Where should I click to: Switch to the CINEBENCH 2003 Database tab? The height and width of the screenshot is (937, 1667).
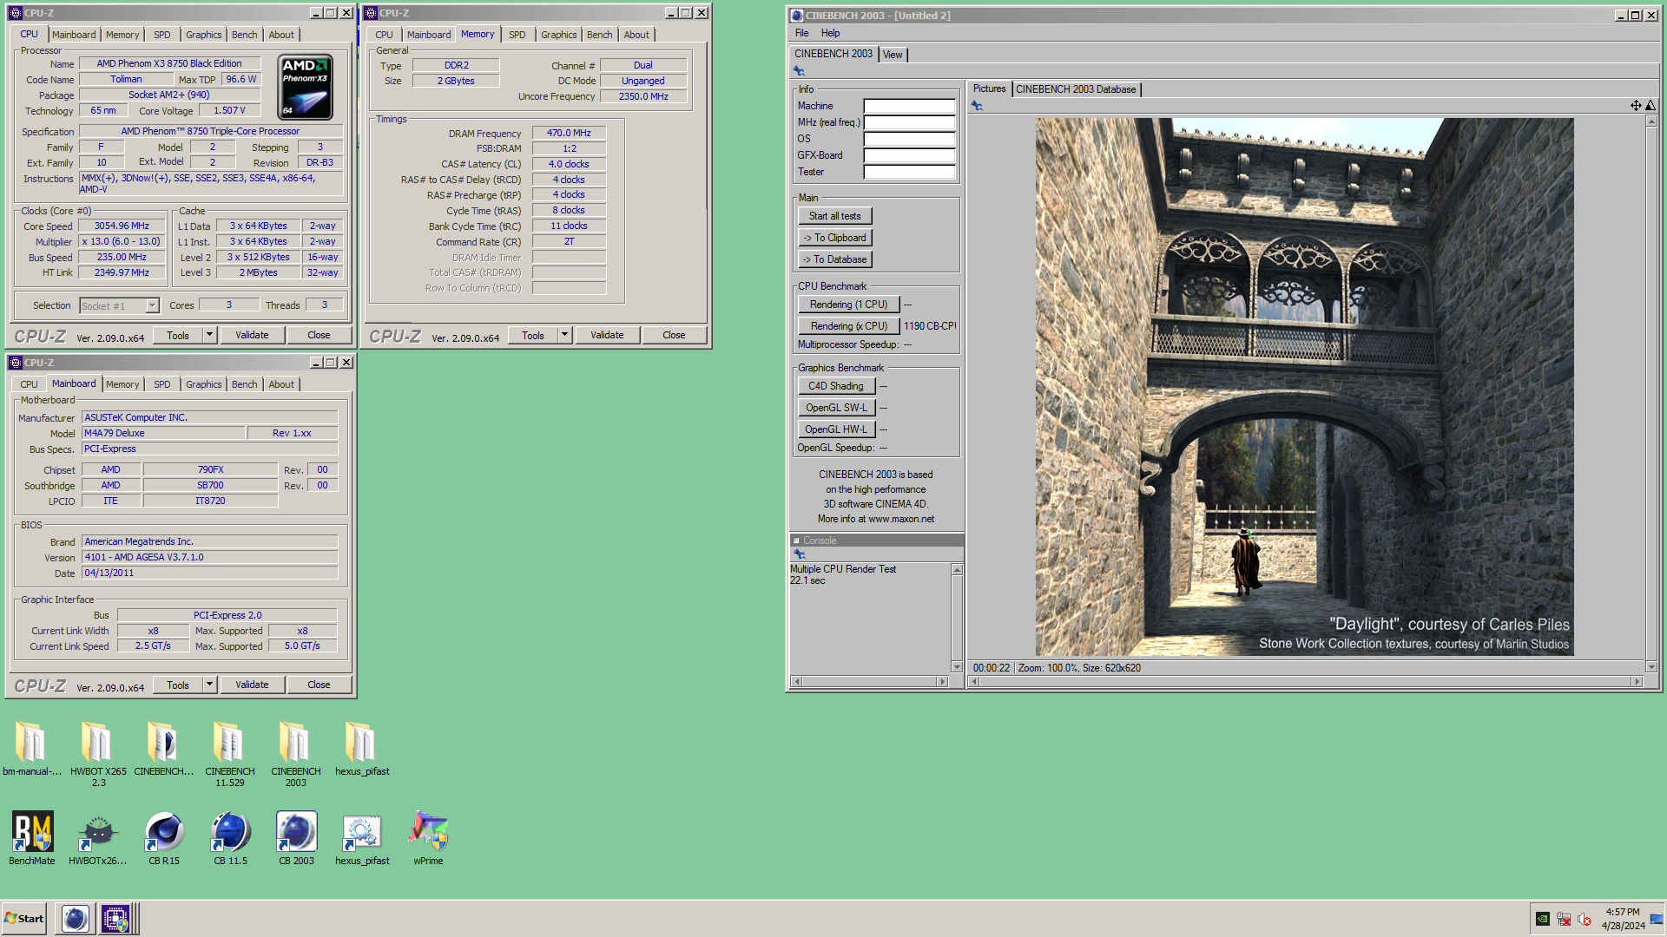[1076, 89]
